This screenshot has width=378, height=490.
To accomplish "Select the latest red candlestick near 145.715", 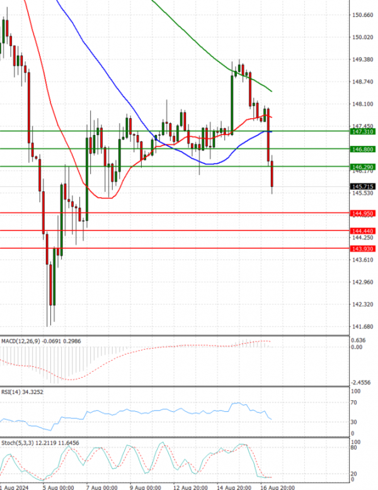I will tap(272, 174).
